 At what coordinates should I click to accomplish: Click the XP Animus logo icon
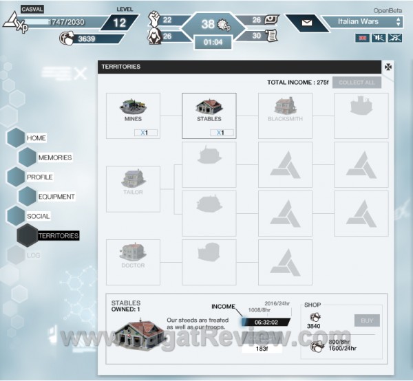click(x=15, y=23)
